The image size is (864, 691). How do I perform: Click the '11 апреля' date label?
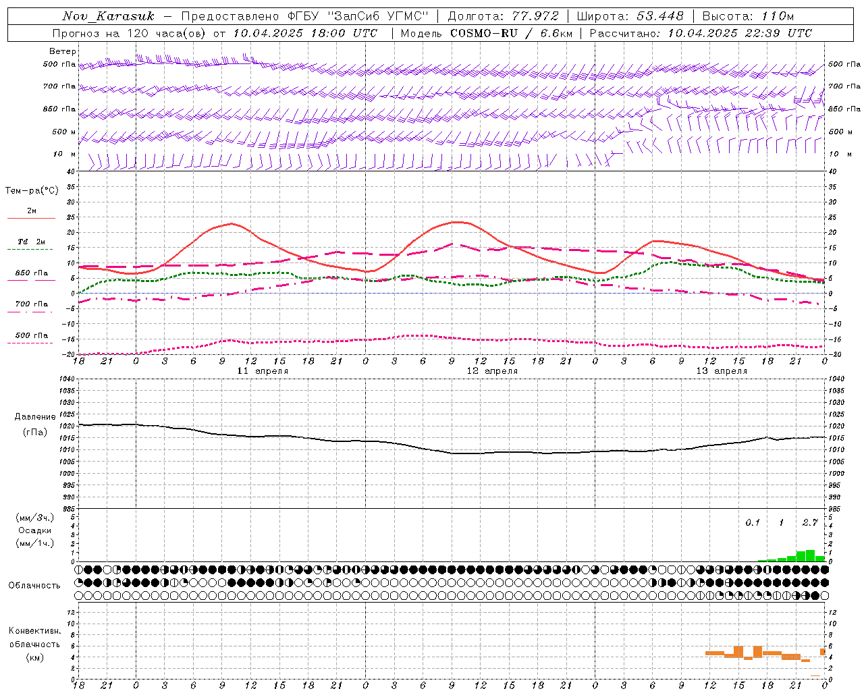263,371
